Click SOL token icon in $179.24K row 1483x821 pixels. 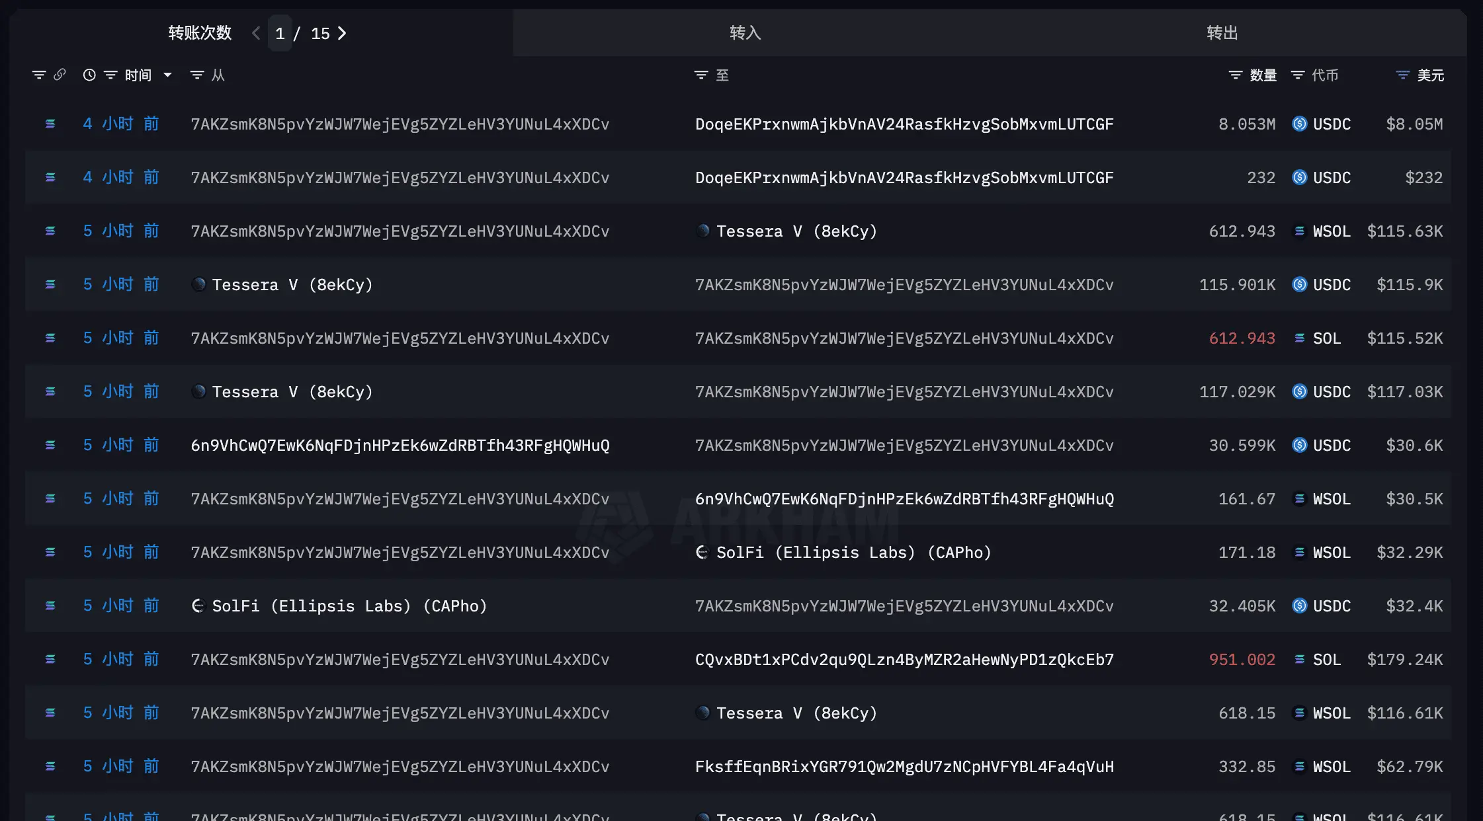(1299, 660)
